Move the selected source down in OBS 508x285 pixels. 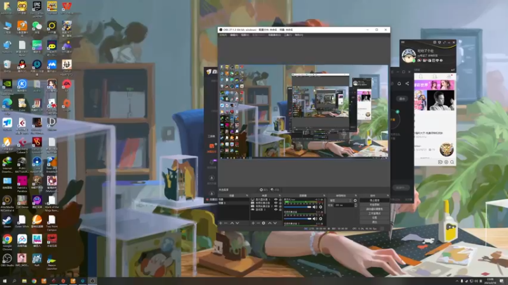[275, 223]
